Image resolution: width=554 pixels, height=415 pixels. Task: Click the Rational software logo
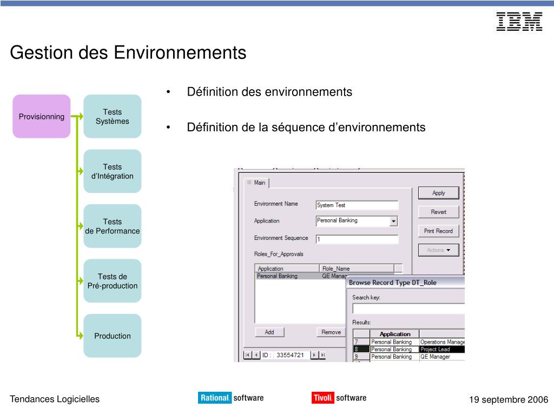[230, 398]
